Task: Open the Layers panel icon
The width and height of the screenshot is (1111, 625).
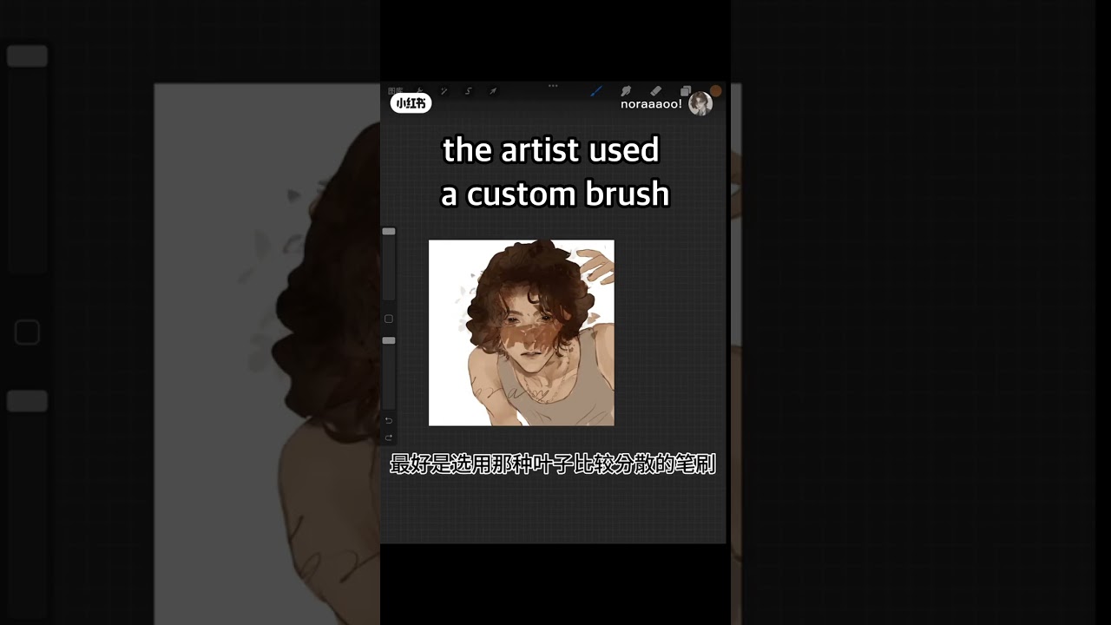Action: pos(686,91)
